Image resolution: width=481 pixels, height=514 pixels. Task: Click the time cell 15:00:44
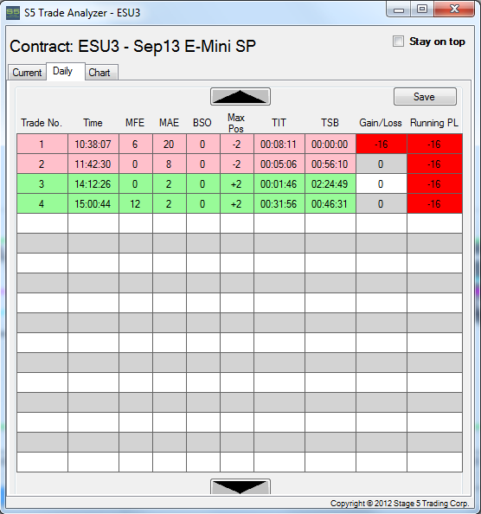(93, 204)
